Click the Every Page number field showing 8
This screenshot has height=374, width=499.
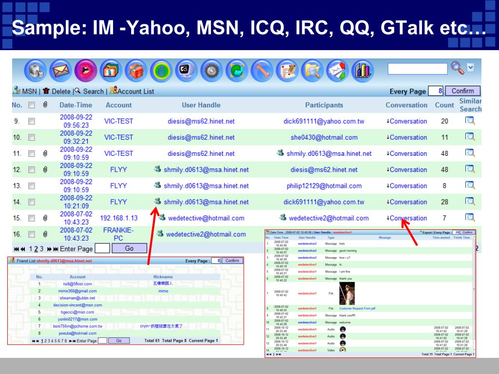tap(436, 91)
